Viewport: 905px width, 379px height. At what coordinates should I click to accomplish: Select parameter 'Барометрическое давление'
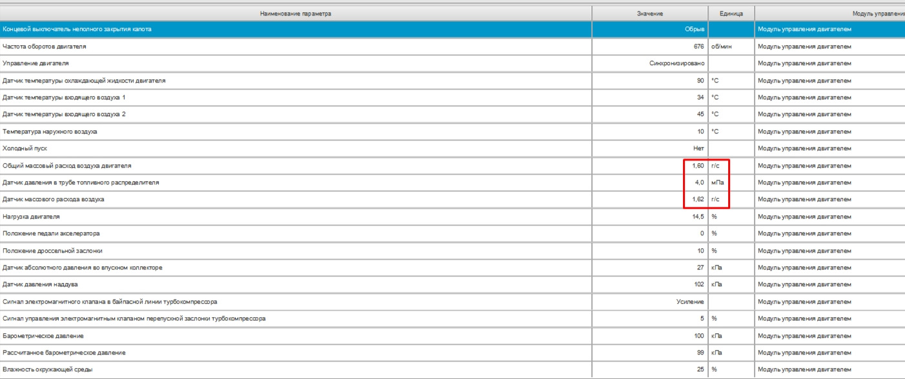[43, 336]
